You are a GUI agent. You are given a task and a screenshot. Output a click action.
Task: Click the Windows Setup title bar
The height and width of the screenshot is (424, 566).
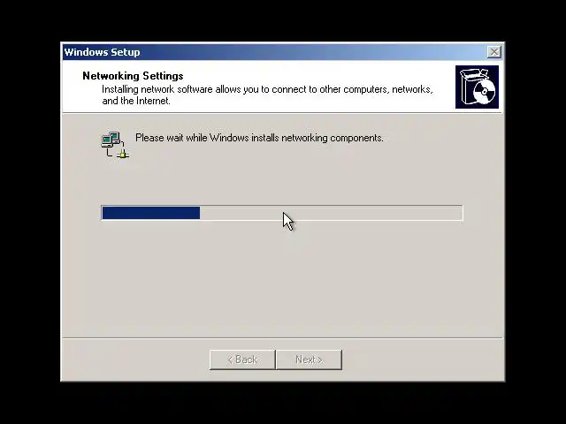coord(282,52)
